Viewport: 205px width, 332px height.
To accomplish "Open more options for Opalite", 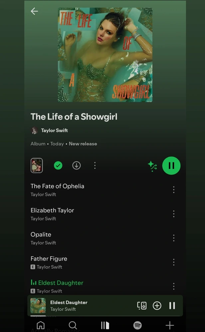I will [x=174, y=238].
